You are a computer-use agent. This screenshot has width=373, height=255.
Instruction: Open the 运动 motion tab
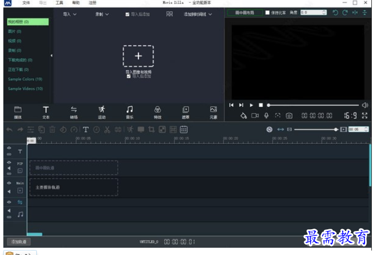pyautogui.click(x=102, y=112)
